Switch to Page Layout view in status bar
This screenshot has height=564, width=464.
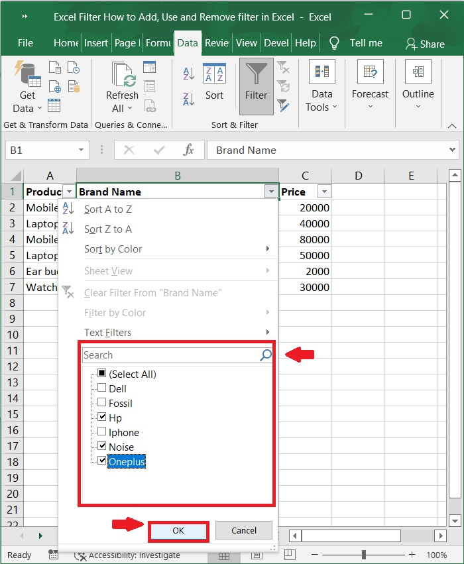257,555
